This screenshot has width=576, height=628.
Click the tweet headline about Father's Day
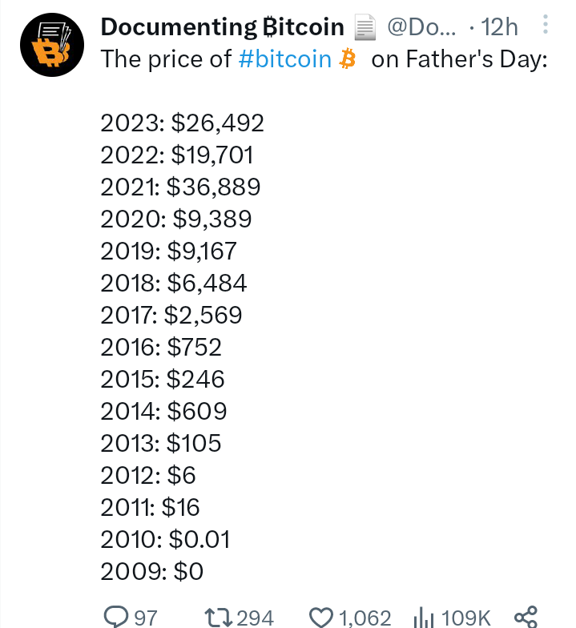324,59
